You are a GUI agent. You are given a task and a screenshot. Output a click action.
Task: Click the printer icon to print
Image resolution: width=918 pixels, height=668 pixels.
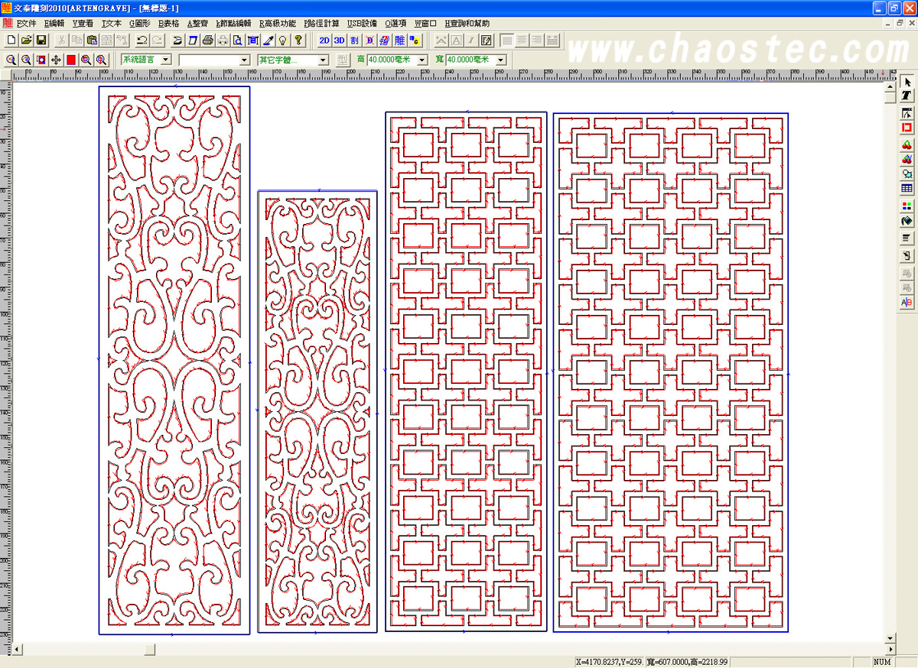click(207, 40)
